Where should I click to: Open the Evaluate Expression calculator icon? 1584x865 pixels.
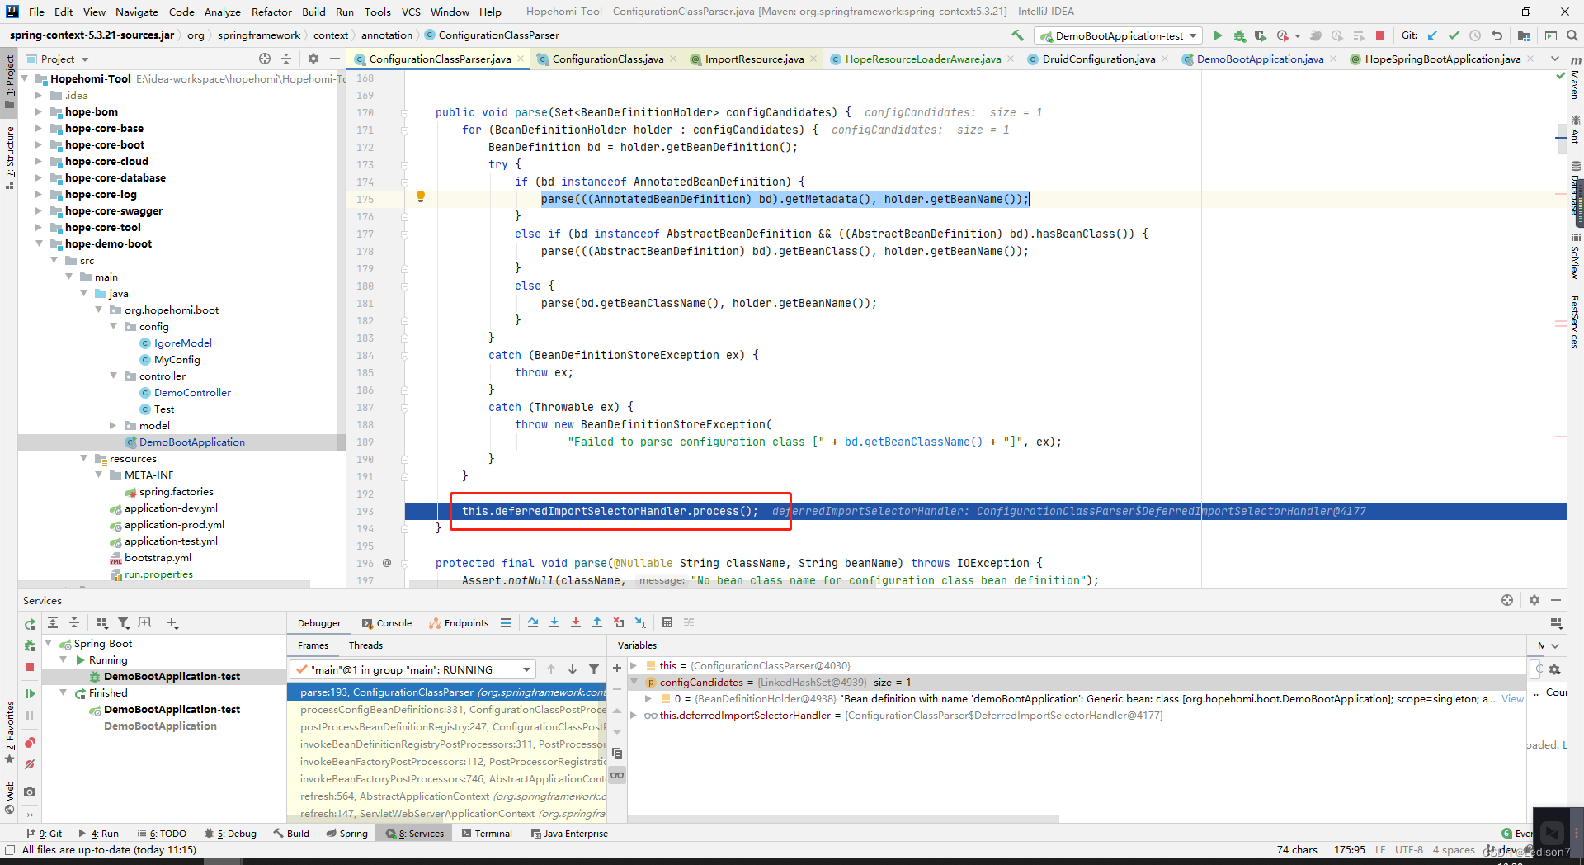click(667, 622)
